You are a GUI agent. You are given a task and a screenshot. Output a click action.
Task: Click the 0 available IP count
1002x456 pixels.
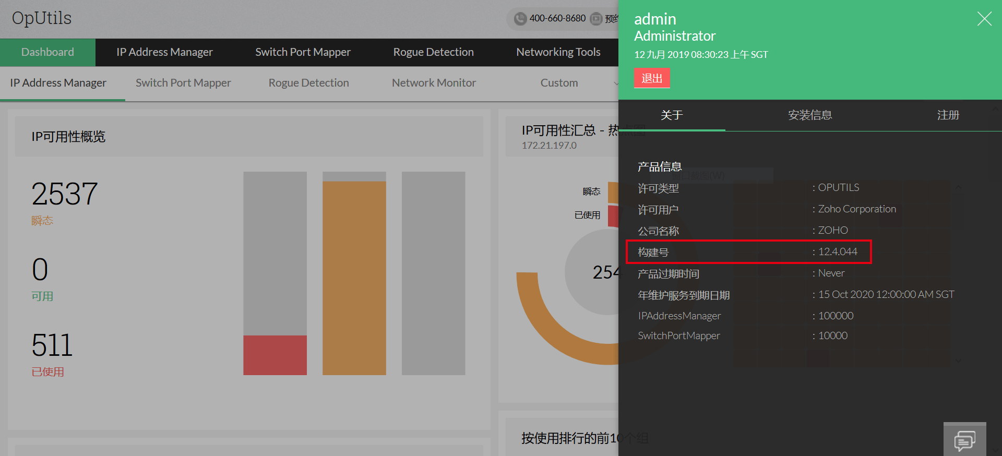(x=40, y=270)
